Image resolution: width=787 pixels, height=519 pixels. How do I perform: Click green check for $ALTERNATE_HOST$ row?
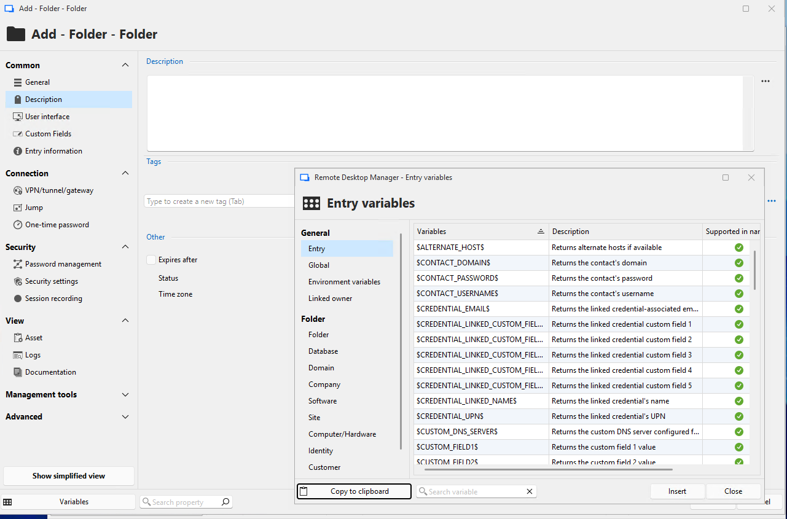point(738,248)
